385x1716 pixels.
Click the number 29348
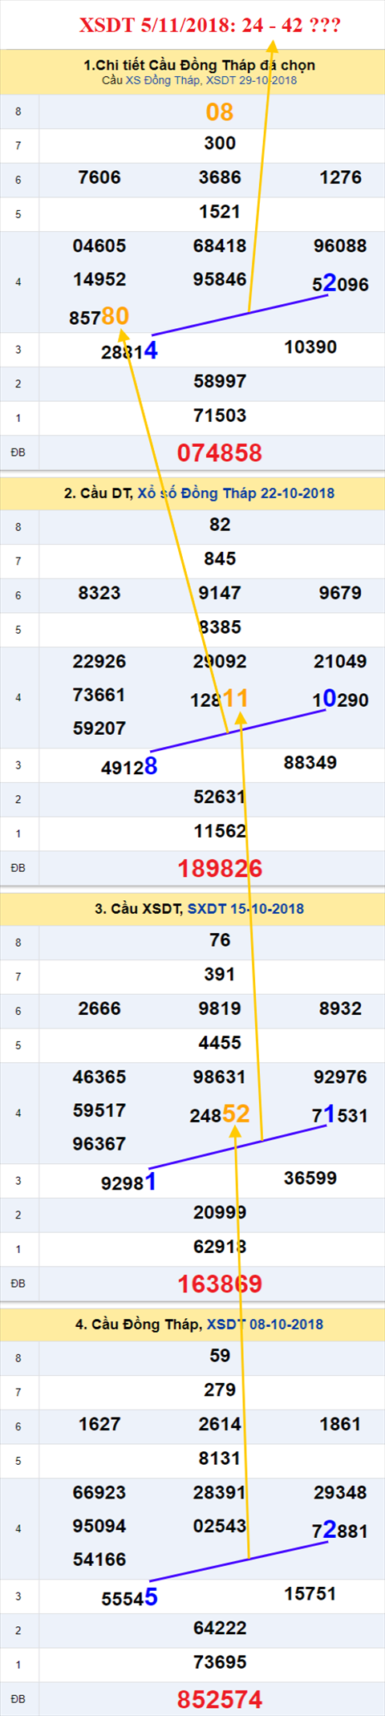pos(340,1492)
